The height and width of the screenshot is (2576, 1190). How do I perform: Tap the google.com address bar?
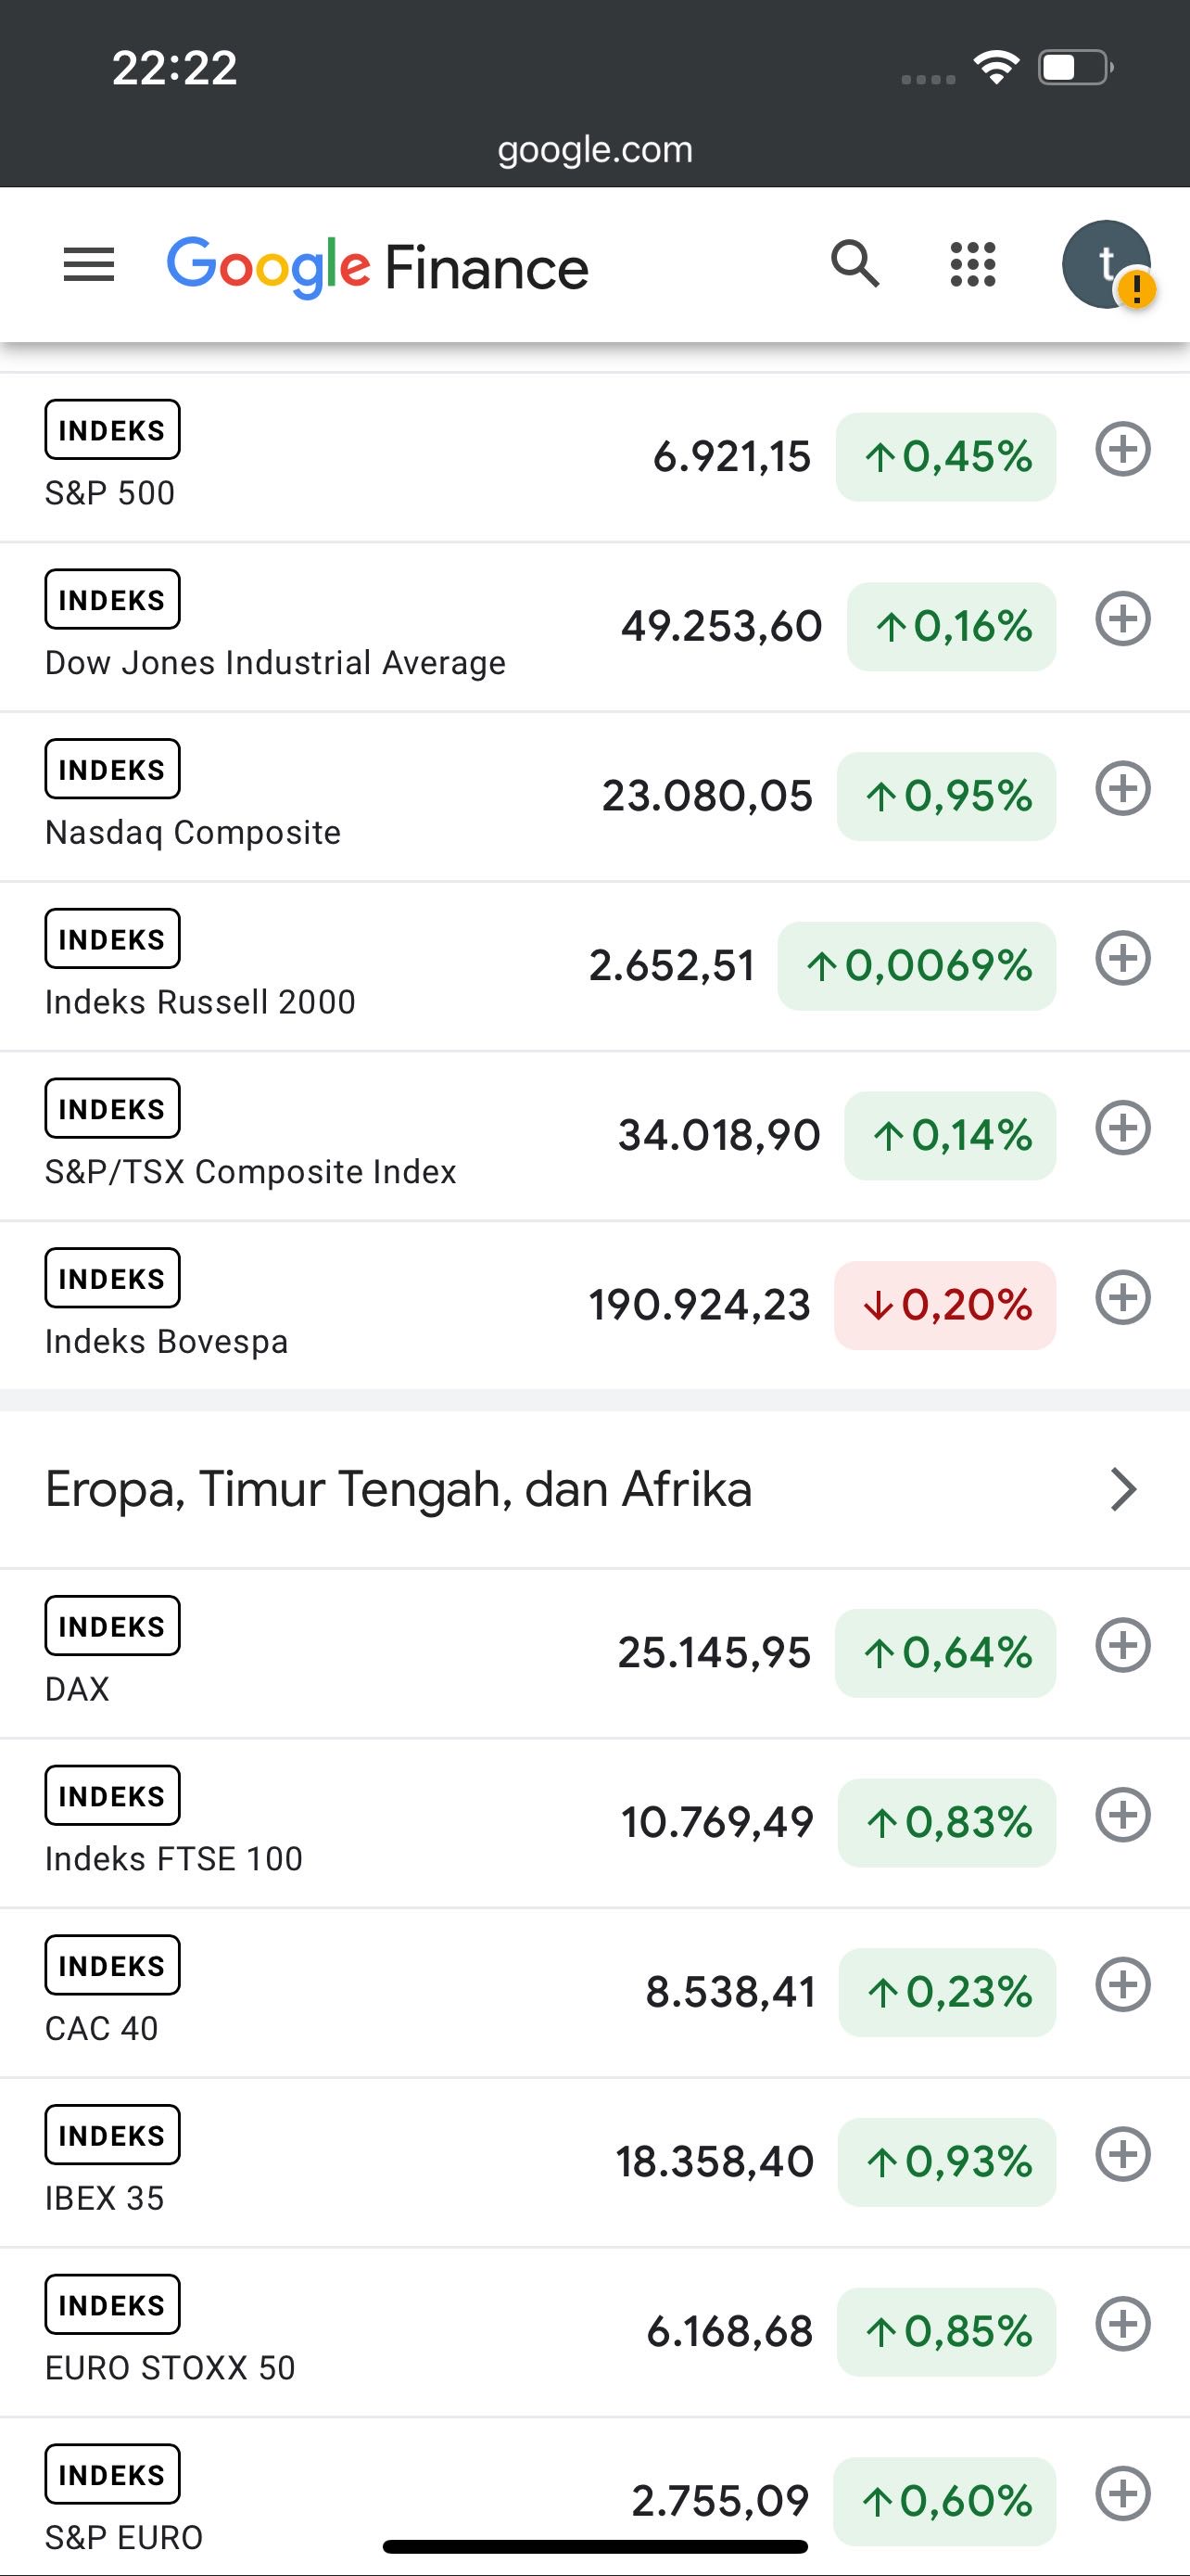(x=594, y=150)
